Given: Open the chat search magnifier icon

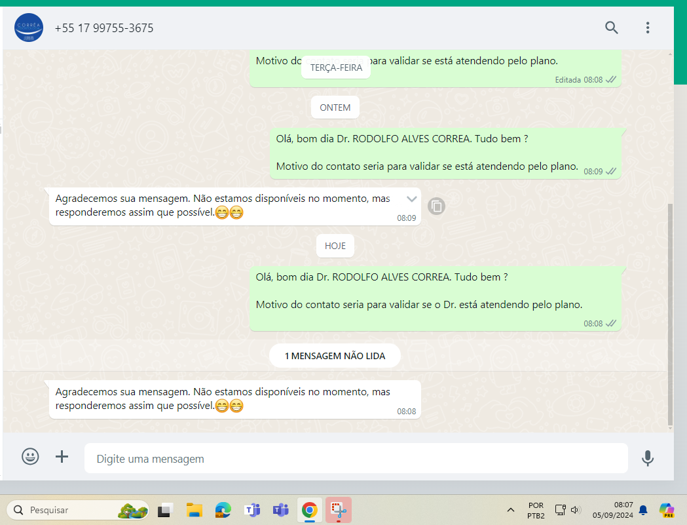Looking at the screenshot, I should (x=611, y=28).
